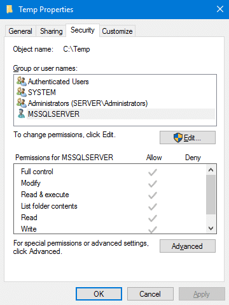This screenshot has width=229, height=305.
Task: Click the MSSQLSERVER user icon
Action: point(21,114)
